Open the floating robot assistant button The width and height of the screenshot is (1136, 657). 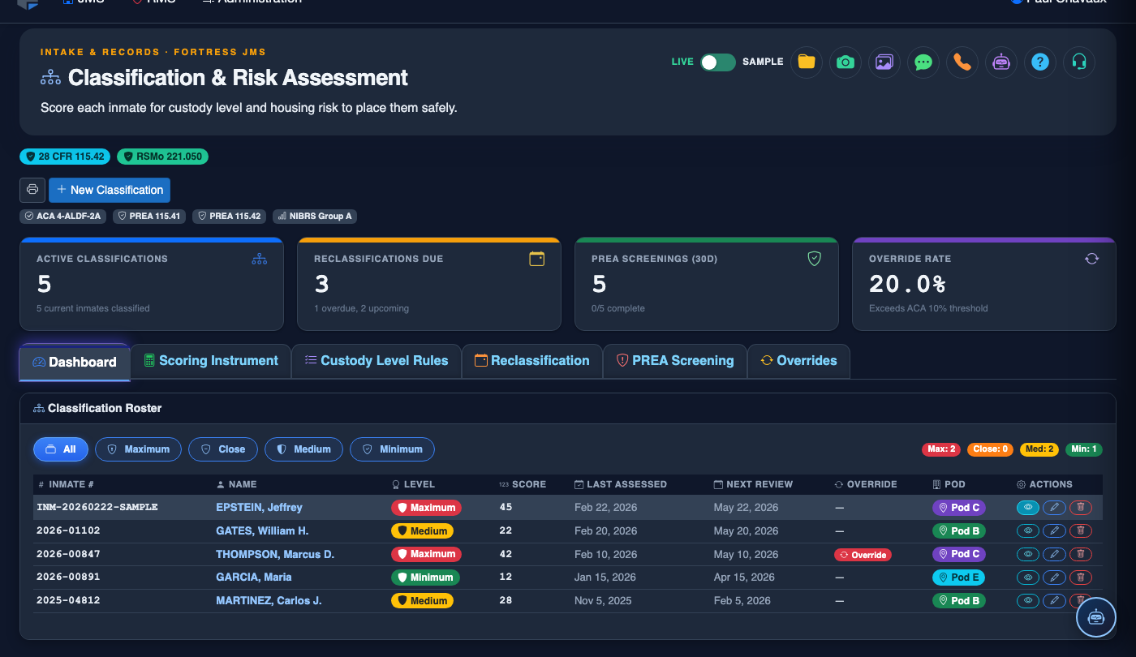pyautogui.click(x=1096, y=617)
